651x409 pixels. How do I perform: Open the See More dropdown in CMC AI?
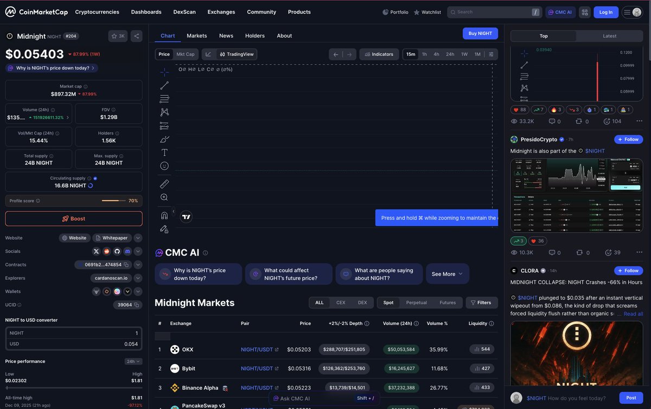coord(447,274)
